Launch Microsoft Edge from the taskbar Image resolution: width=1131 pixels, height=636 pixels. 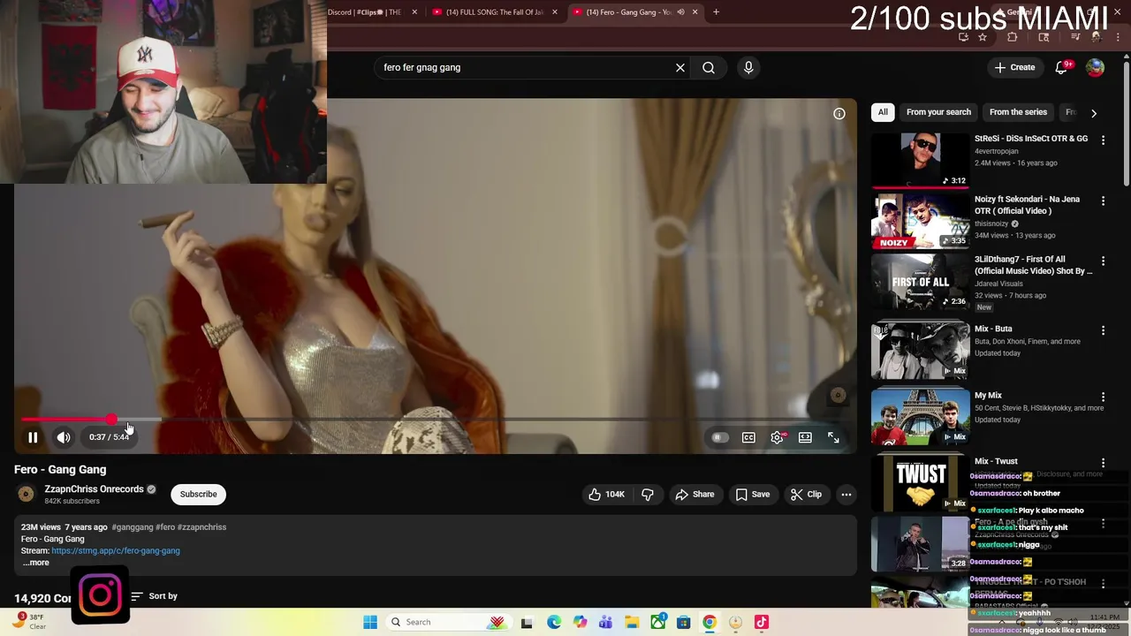[x=554, y=622]
